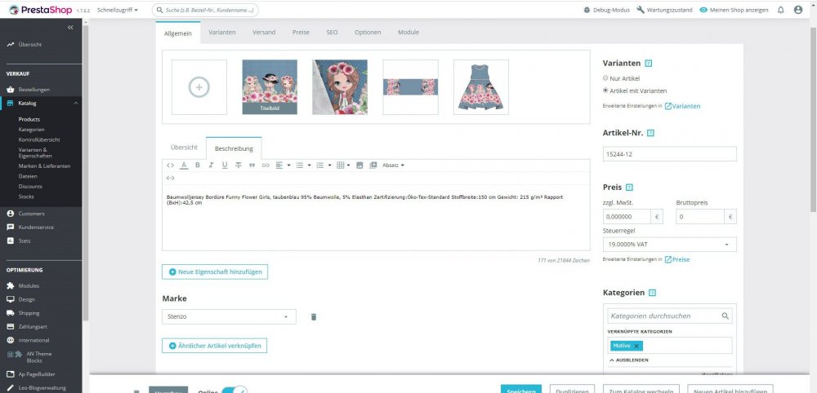
Task: Click the category search magnifier icon
Action: (x=725, y=316)
